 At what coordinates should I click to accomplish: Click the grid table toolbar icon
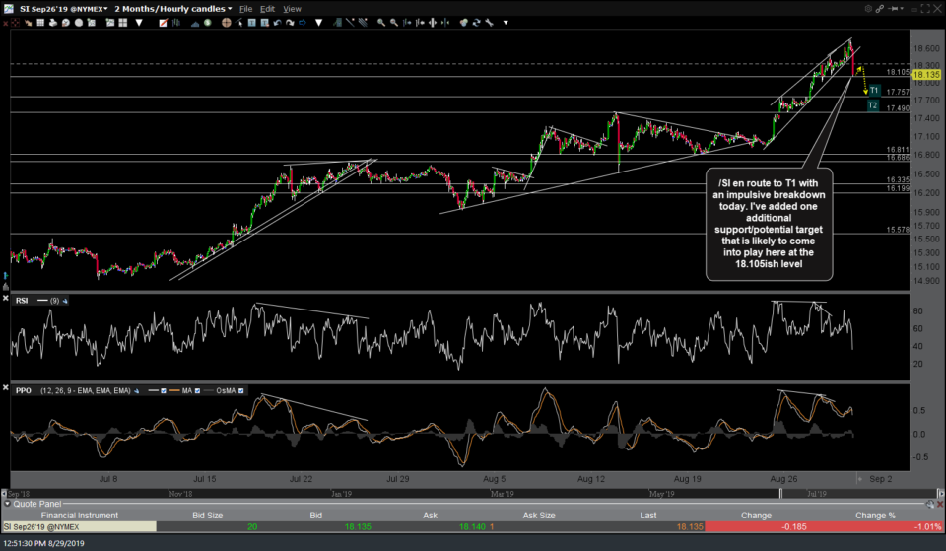pos(40,23)
